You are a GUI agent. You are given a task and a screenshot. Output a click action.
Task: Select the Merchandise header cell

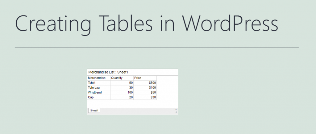pos(99,78)
